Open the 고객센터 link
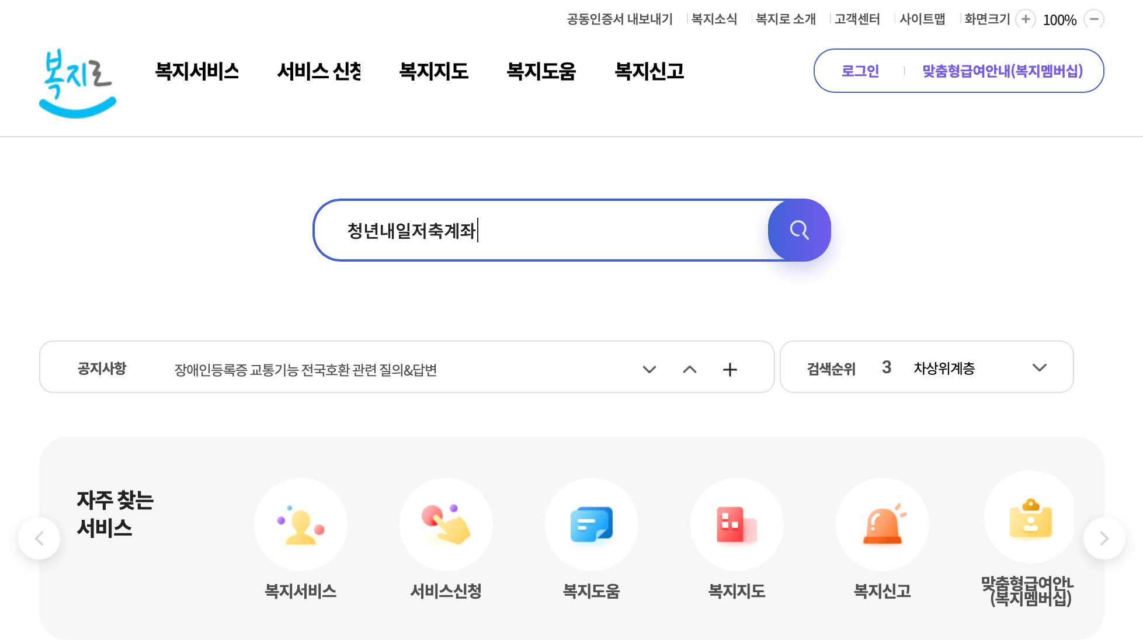Screen dimensions: 1143x643 [x=856, y=19]
